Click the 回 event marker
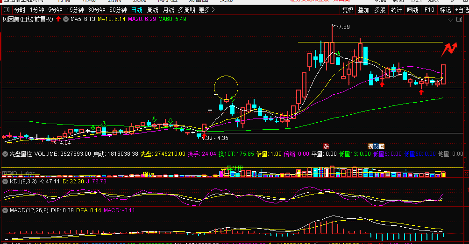This screenshot has width=469, height=244. coord(381,146)
